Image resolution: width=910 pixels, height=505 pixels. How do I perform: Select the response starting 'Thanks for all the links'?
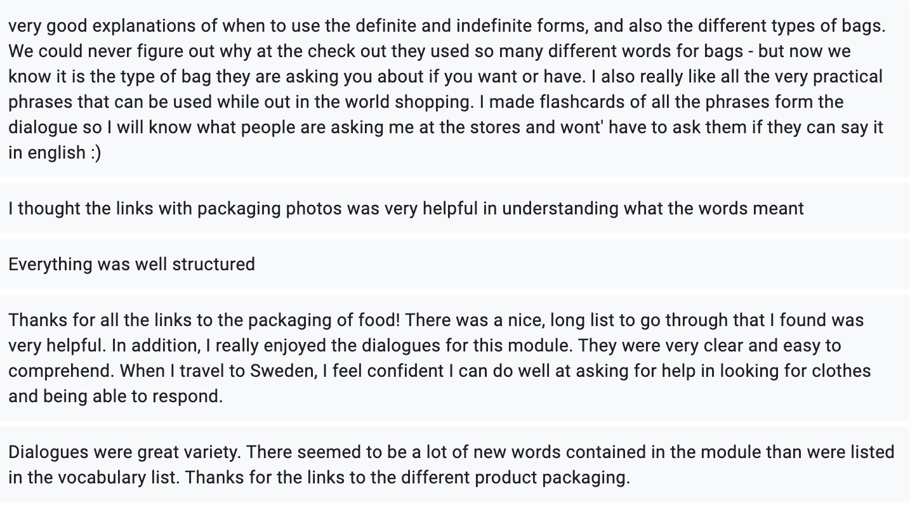[x=454, y=358]
